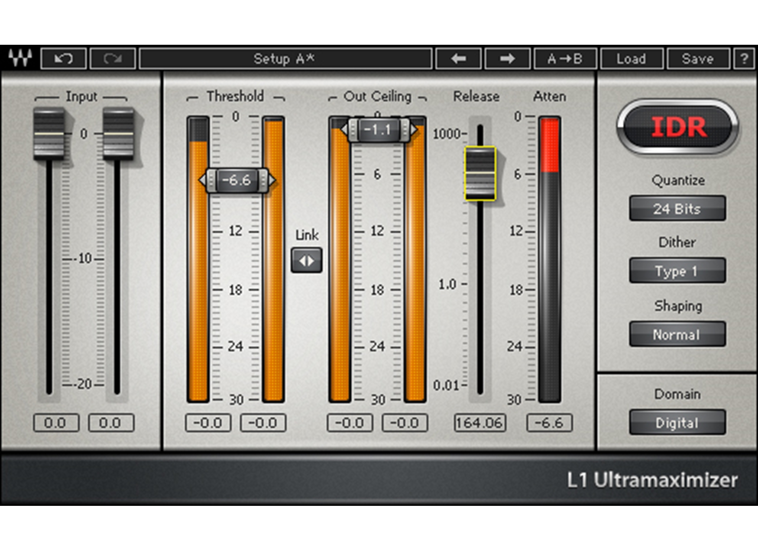Image resolution: width=758 pixels, height=551 pixels.
Task: Click the Release value field 164.06
Action: [479, 423]
